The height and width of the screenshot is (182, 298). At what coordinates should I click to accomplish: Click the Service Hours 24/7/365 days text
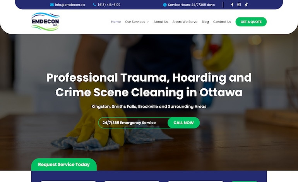pos(191,5)
